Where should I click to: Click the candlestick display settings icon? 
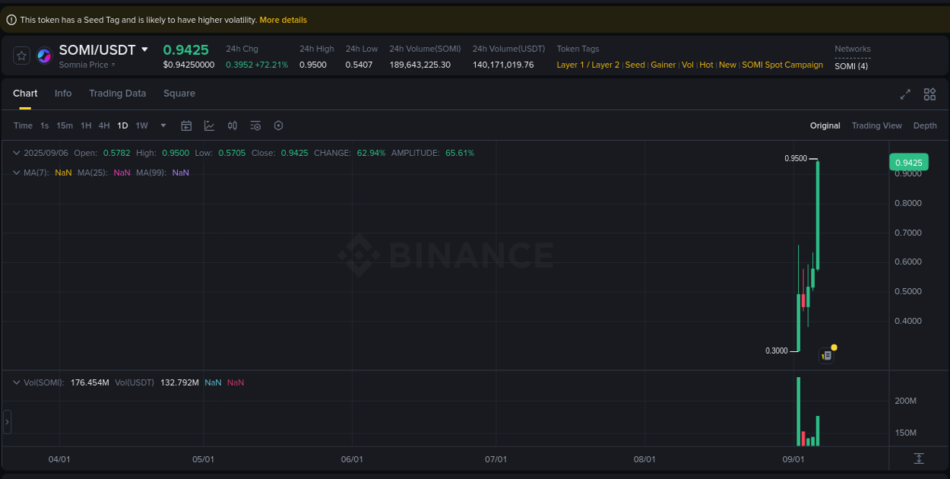point(233,125)
